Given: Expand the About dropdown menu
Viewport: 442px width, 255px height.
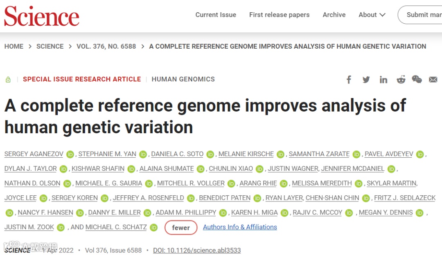Looking at the screenshot, I should coord(372,15).
